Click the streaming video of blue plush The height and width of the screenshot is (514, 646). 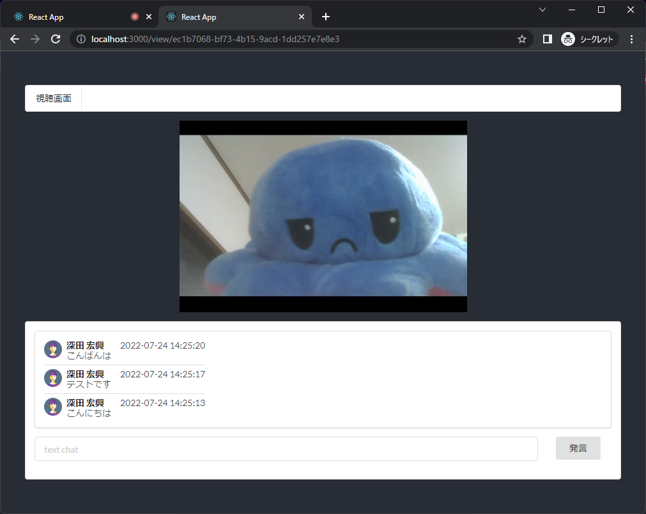point(323,216)
